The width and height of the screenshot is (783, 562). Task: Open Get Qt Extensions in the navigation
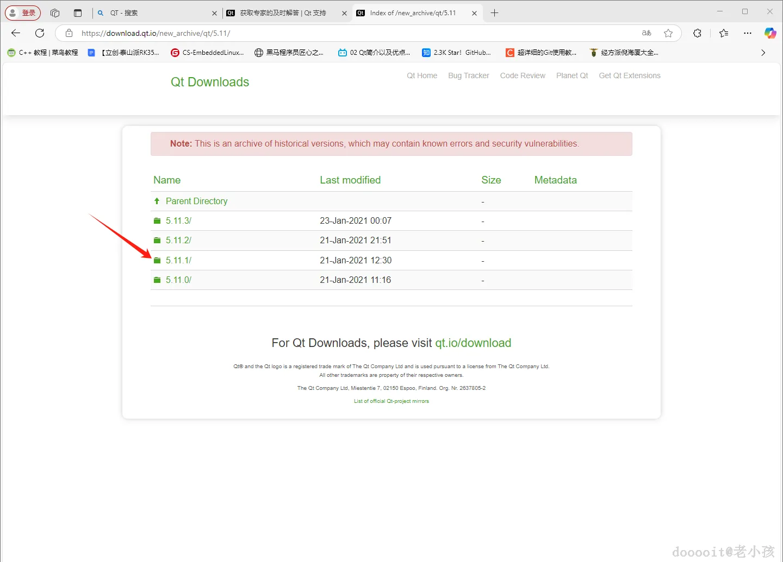pos(630,75)
